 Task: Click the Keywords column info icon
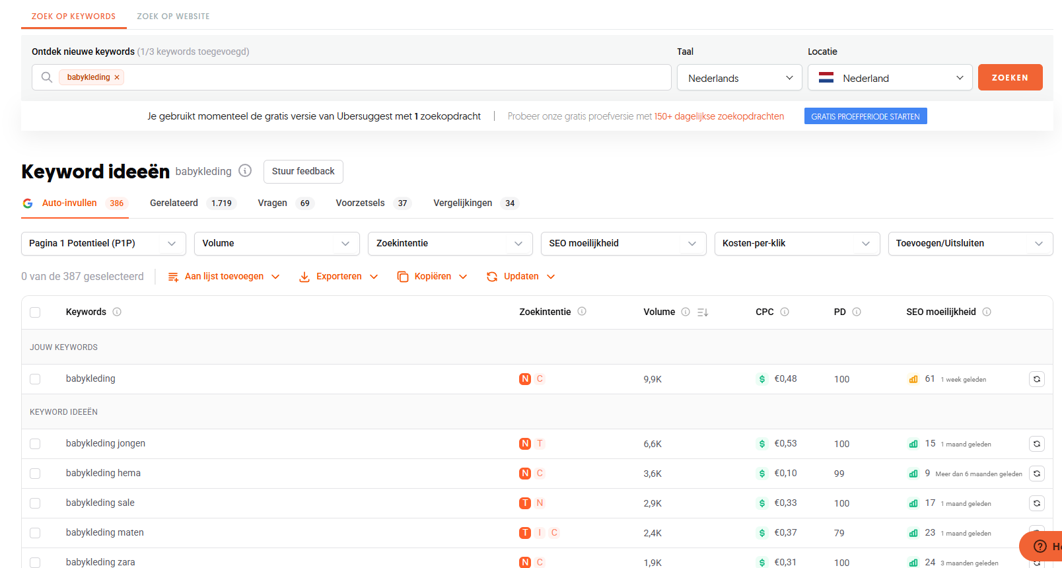(x=117, y=312)
